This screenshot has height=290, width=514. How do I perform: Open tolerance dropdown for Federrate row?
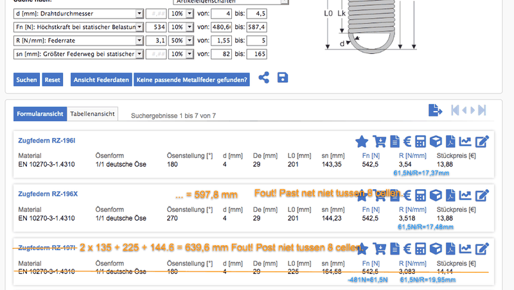point(190,40)
